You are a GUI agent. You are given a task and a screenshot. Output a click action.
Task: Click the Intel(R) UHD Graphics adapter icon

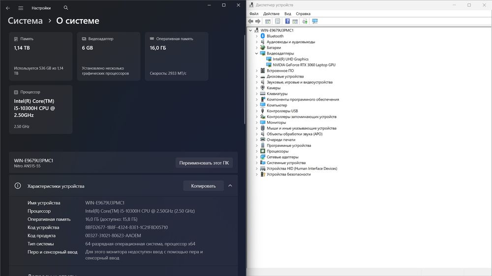(x=269, y=59)
